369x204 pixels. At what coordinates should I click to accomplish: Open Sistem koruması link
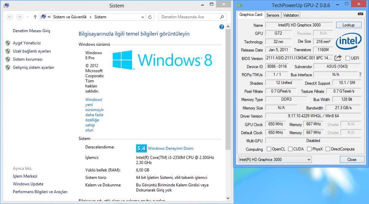[x=27, y=59]
